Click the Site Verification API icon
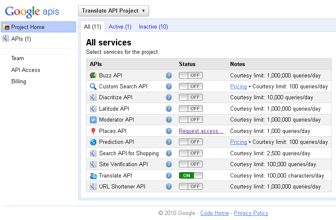This screenshot has height=220, width=336. coord(93,164)
